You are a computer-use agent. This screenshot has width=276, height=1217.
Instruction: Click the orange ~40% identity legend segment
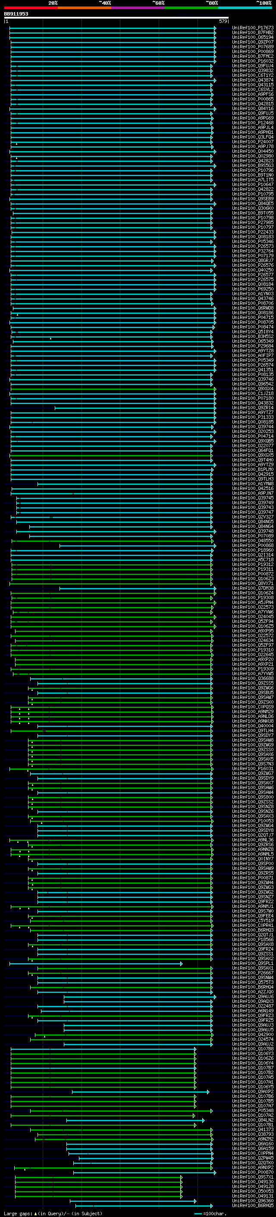[x=84, y=8]
